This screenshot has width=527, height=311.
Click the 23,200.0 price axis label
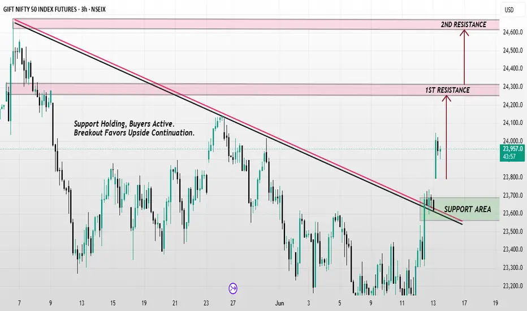pos(513,286)
